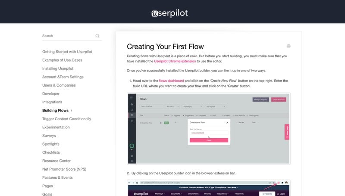This screenshot has height=196, width=345.
Task: Open the Integrations category
Action: click(x=52, y=102)
